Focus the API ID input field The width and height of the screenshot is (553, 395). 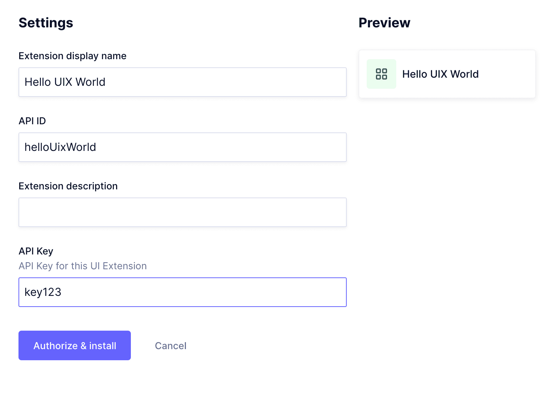pos(182,147)
